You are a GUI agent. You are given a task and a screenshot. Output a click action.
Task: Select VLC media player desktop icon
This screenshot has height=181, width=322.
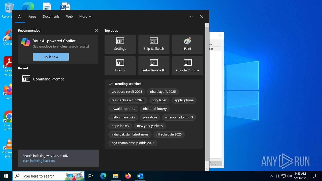pyautogui.click(x=8, y=148)
